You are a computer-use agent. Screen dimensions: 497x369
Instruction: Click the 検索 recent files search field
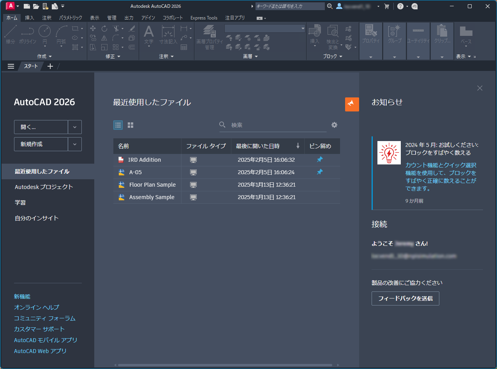(x=273, y=125)
